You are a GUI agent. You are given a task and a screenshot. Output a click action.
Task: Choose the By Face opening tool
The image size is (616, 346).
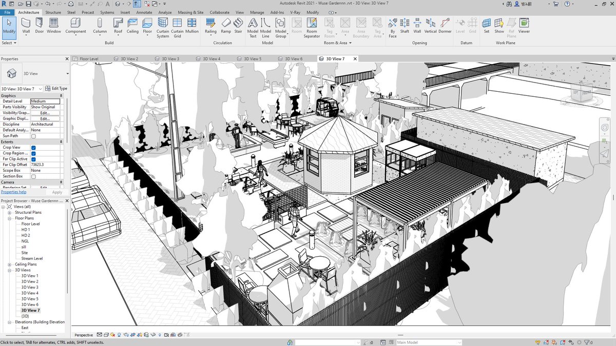392,28
